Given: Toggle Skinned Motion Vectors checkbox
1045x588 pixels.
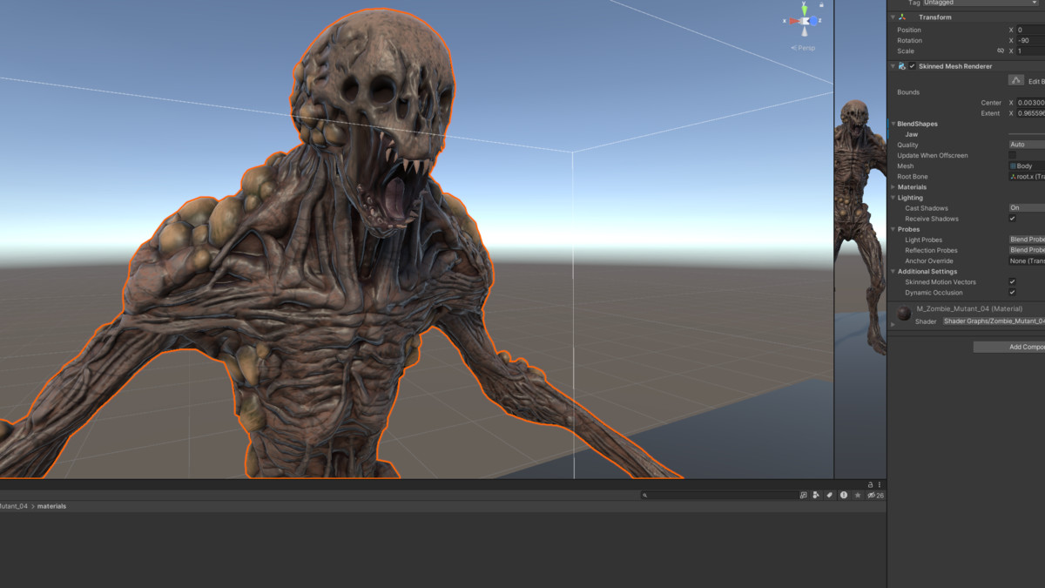Looking at the screenshot, I should coord(1012,282).
